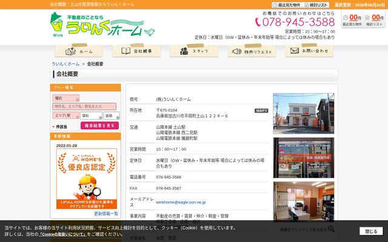This screenshot has width=388, height=242.
Task: Click the 10：00〜17：00 value in the table
Action: [171, 149]
